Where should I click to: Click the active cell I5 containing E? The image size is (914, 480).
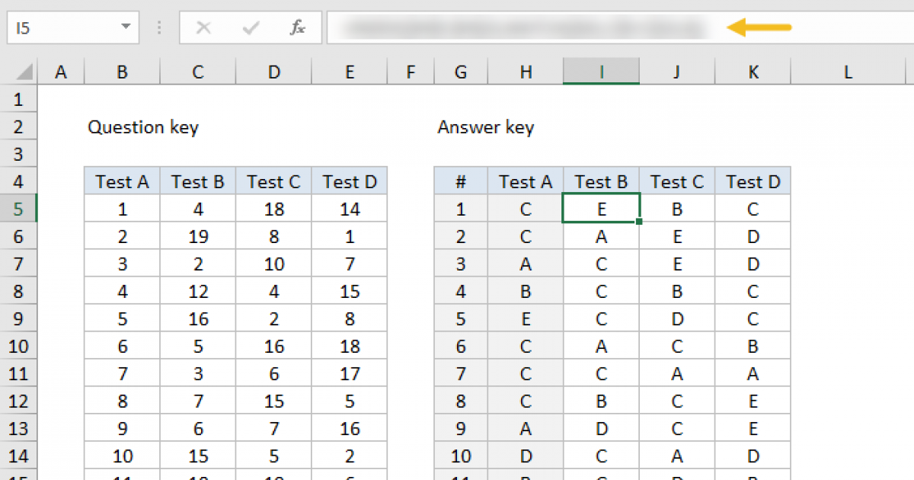601,209
